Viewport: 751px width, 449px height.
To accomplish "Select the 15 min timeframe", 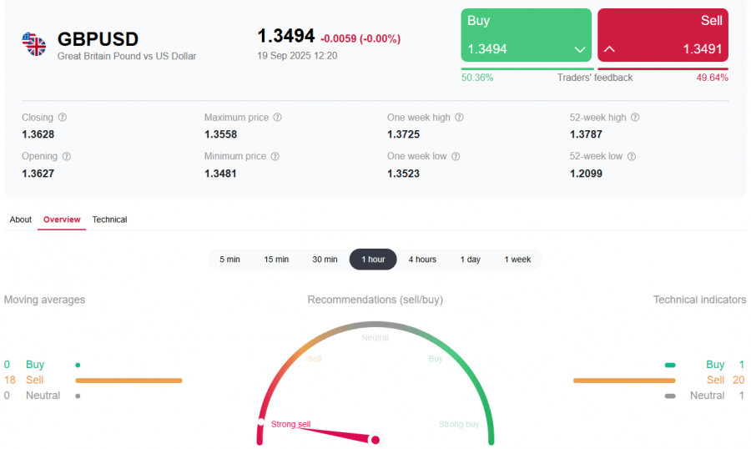I will tap(276, 260).
